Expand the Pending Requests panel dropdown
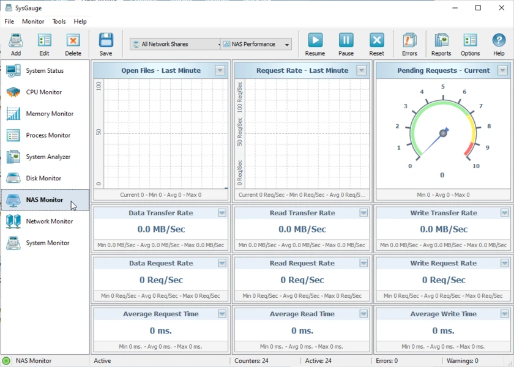Image resolution: width=514 pixels, height=367 pixels. click(502, 70)
